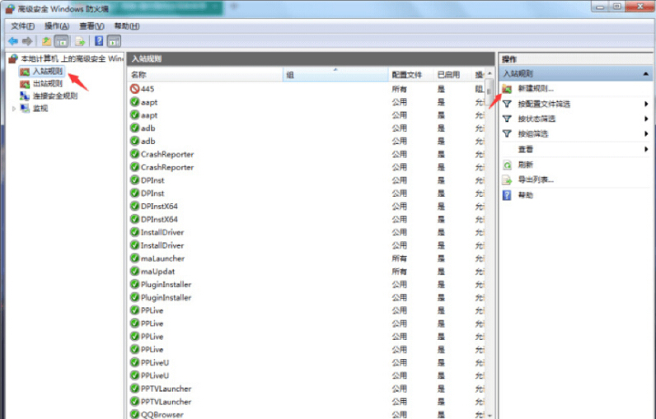The width and height of the screenshot is (656, 419).
Task: Open the 文件(F) menu
Action: tap(22, 26)
